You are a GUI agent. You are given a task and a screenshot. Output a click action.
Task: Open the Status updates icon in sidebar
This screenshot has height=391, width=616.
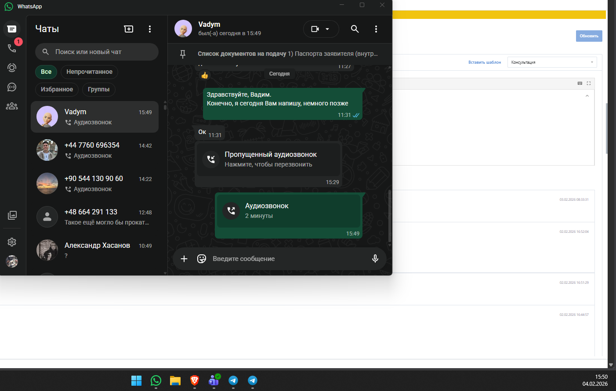pos(12,68)
